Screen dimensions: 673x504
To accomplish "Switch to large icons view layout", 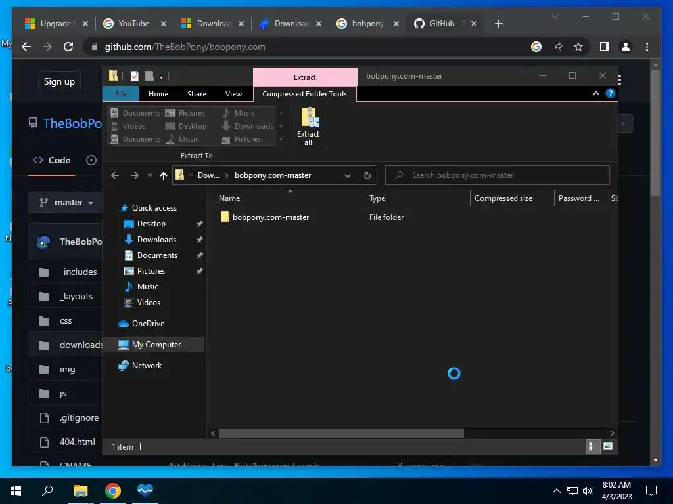I will tap(608, 446).
